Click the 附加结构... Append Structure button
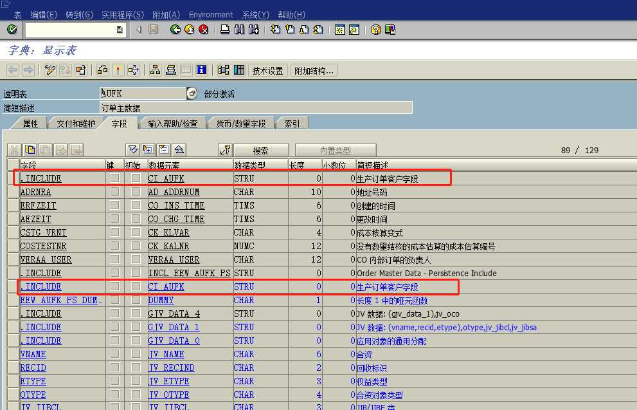The width and height of the screenshot is (637, 410). point(314,70)
